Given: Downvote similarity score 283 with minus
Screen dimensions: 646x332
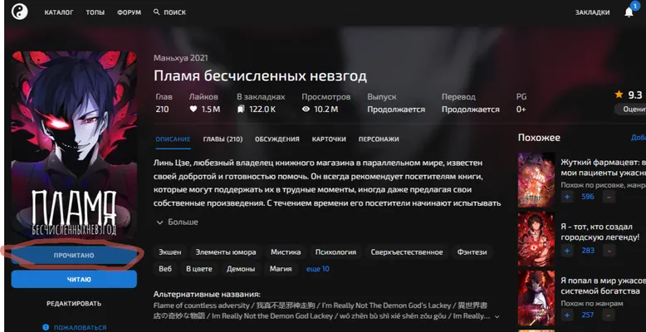Looking at the screenshot, I should [x=609, y=250].
